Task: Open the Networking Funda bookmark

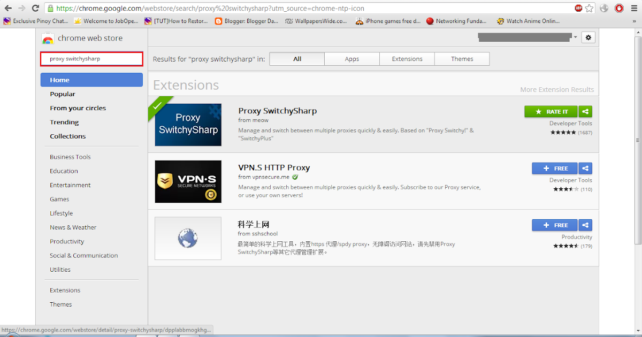Action: [457, 21]
